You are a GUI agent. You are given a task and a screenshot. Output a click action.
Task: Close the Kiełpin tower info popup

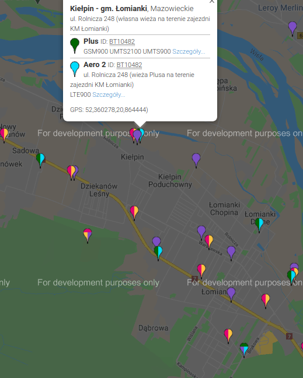[212, 1]
